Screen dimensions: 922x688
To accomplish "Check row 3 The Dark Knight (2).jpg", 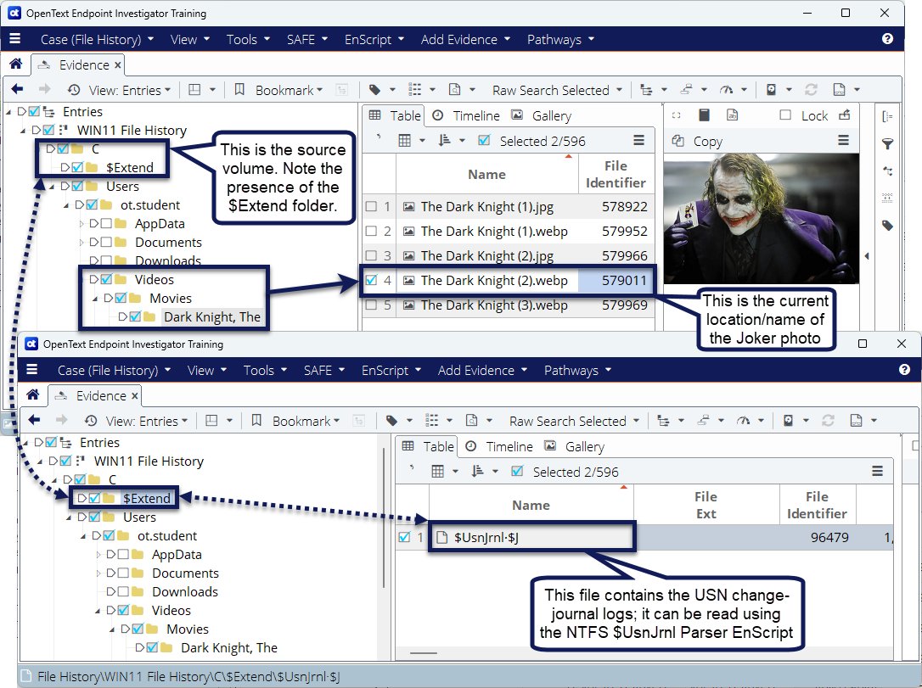I will click(x=371, y=255).
